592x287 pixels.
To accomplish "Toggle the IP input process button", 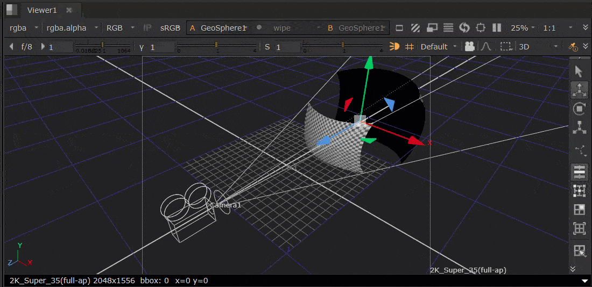I will [x=147, y=28].
